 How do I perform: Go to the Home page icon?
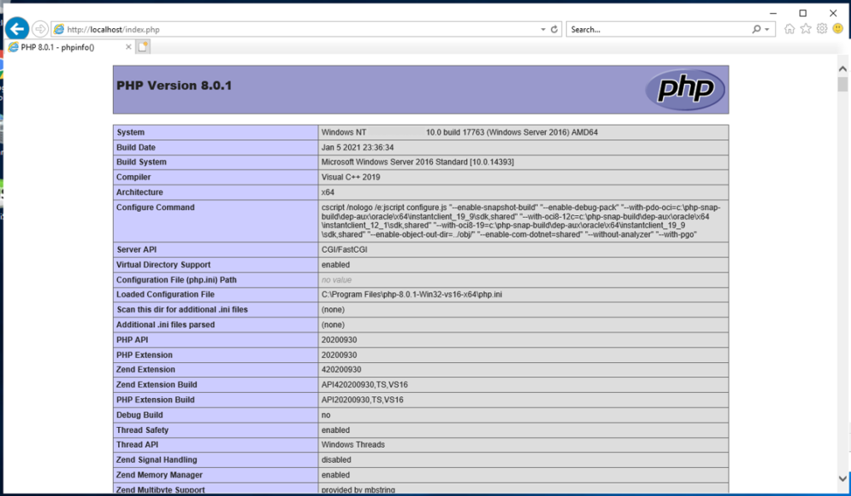(x=790, y=29)
